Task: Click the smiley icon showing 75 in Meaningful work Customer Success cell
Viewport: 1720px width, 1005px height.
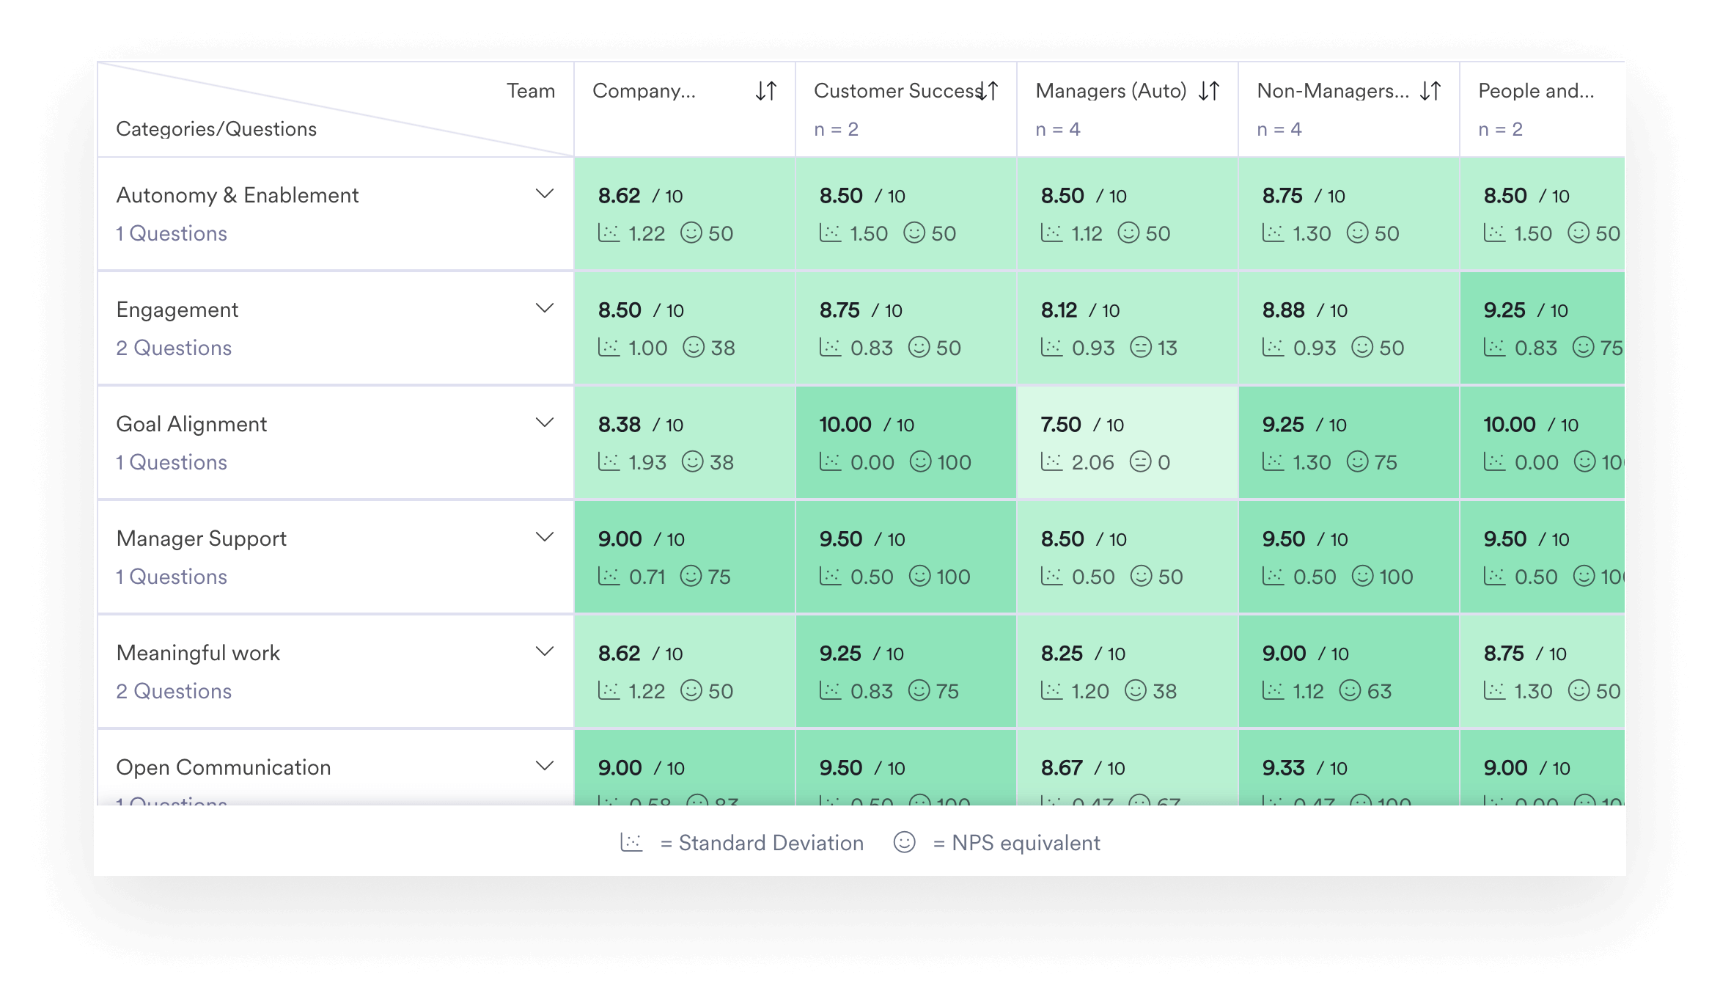Action: [919, 690]
